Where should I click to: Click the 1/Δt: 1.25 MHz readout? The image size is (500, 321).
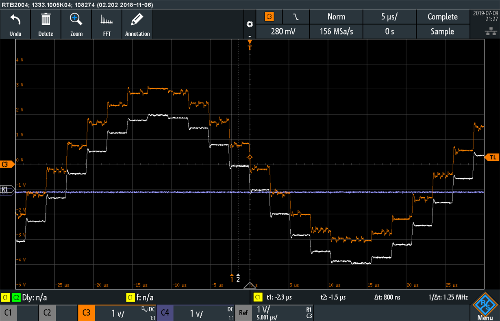pos(448,297)
